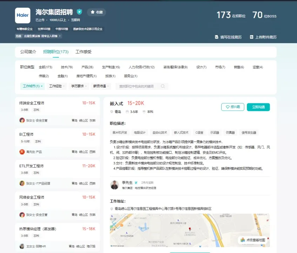Filter by 技术(79) job type
Viewport: 297px width, 253px height.
67,67
